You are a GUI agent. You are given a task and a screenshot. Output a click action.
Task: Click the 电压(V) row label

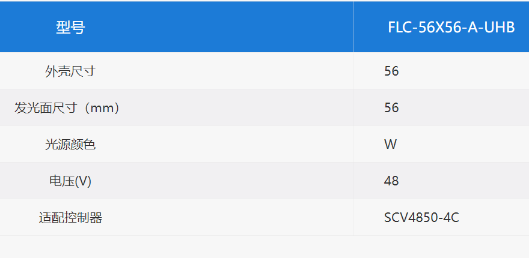[70, 181]
